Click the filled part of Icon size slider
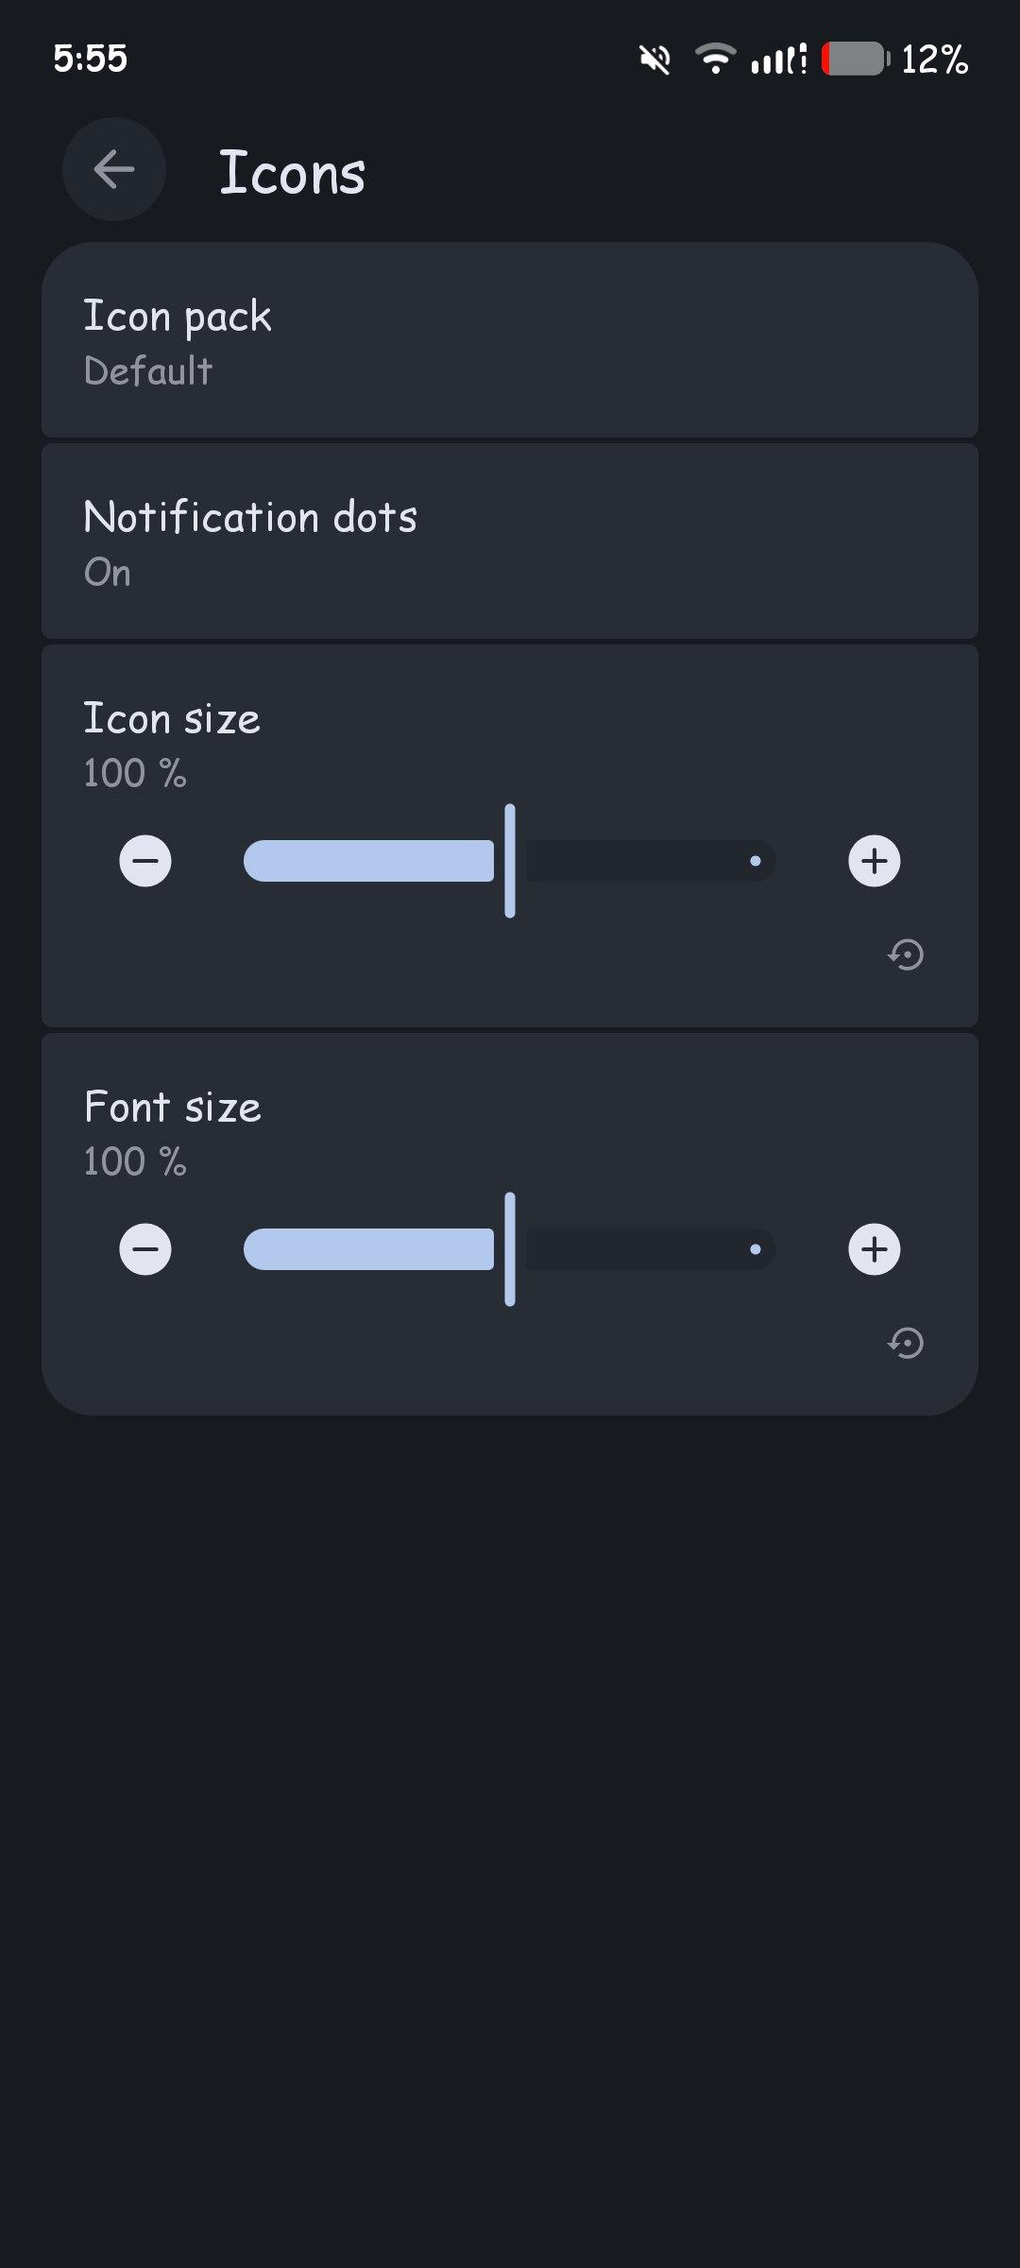The width and height of the screenshot is (1020, 2268). (368, 861)
